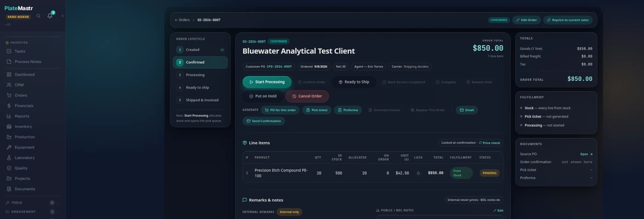Click the Start Processing button
This screenshot has width=644, height=219.
click(x=267, y=82)
